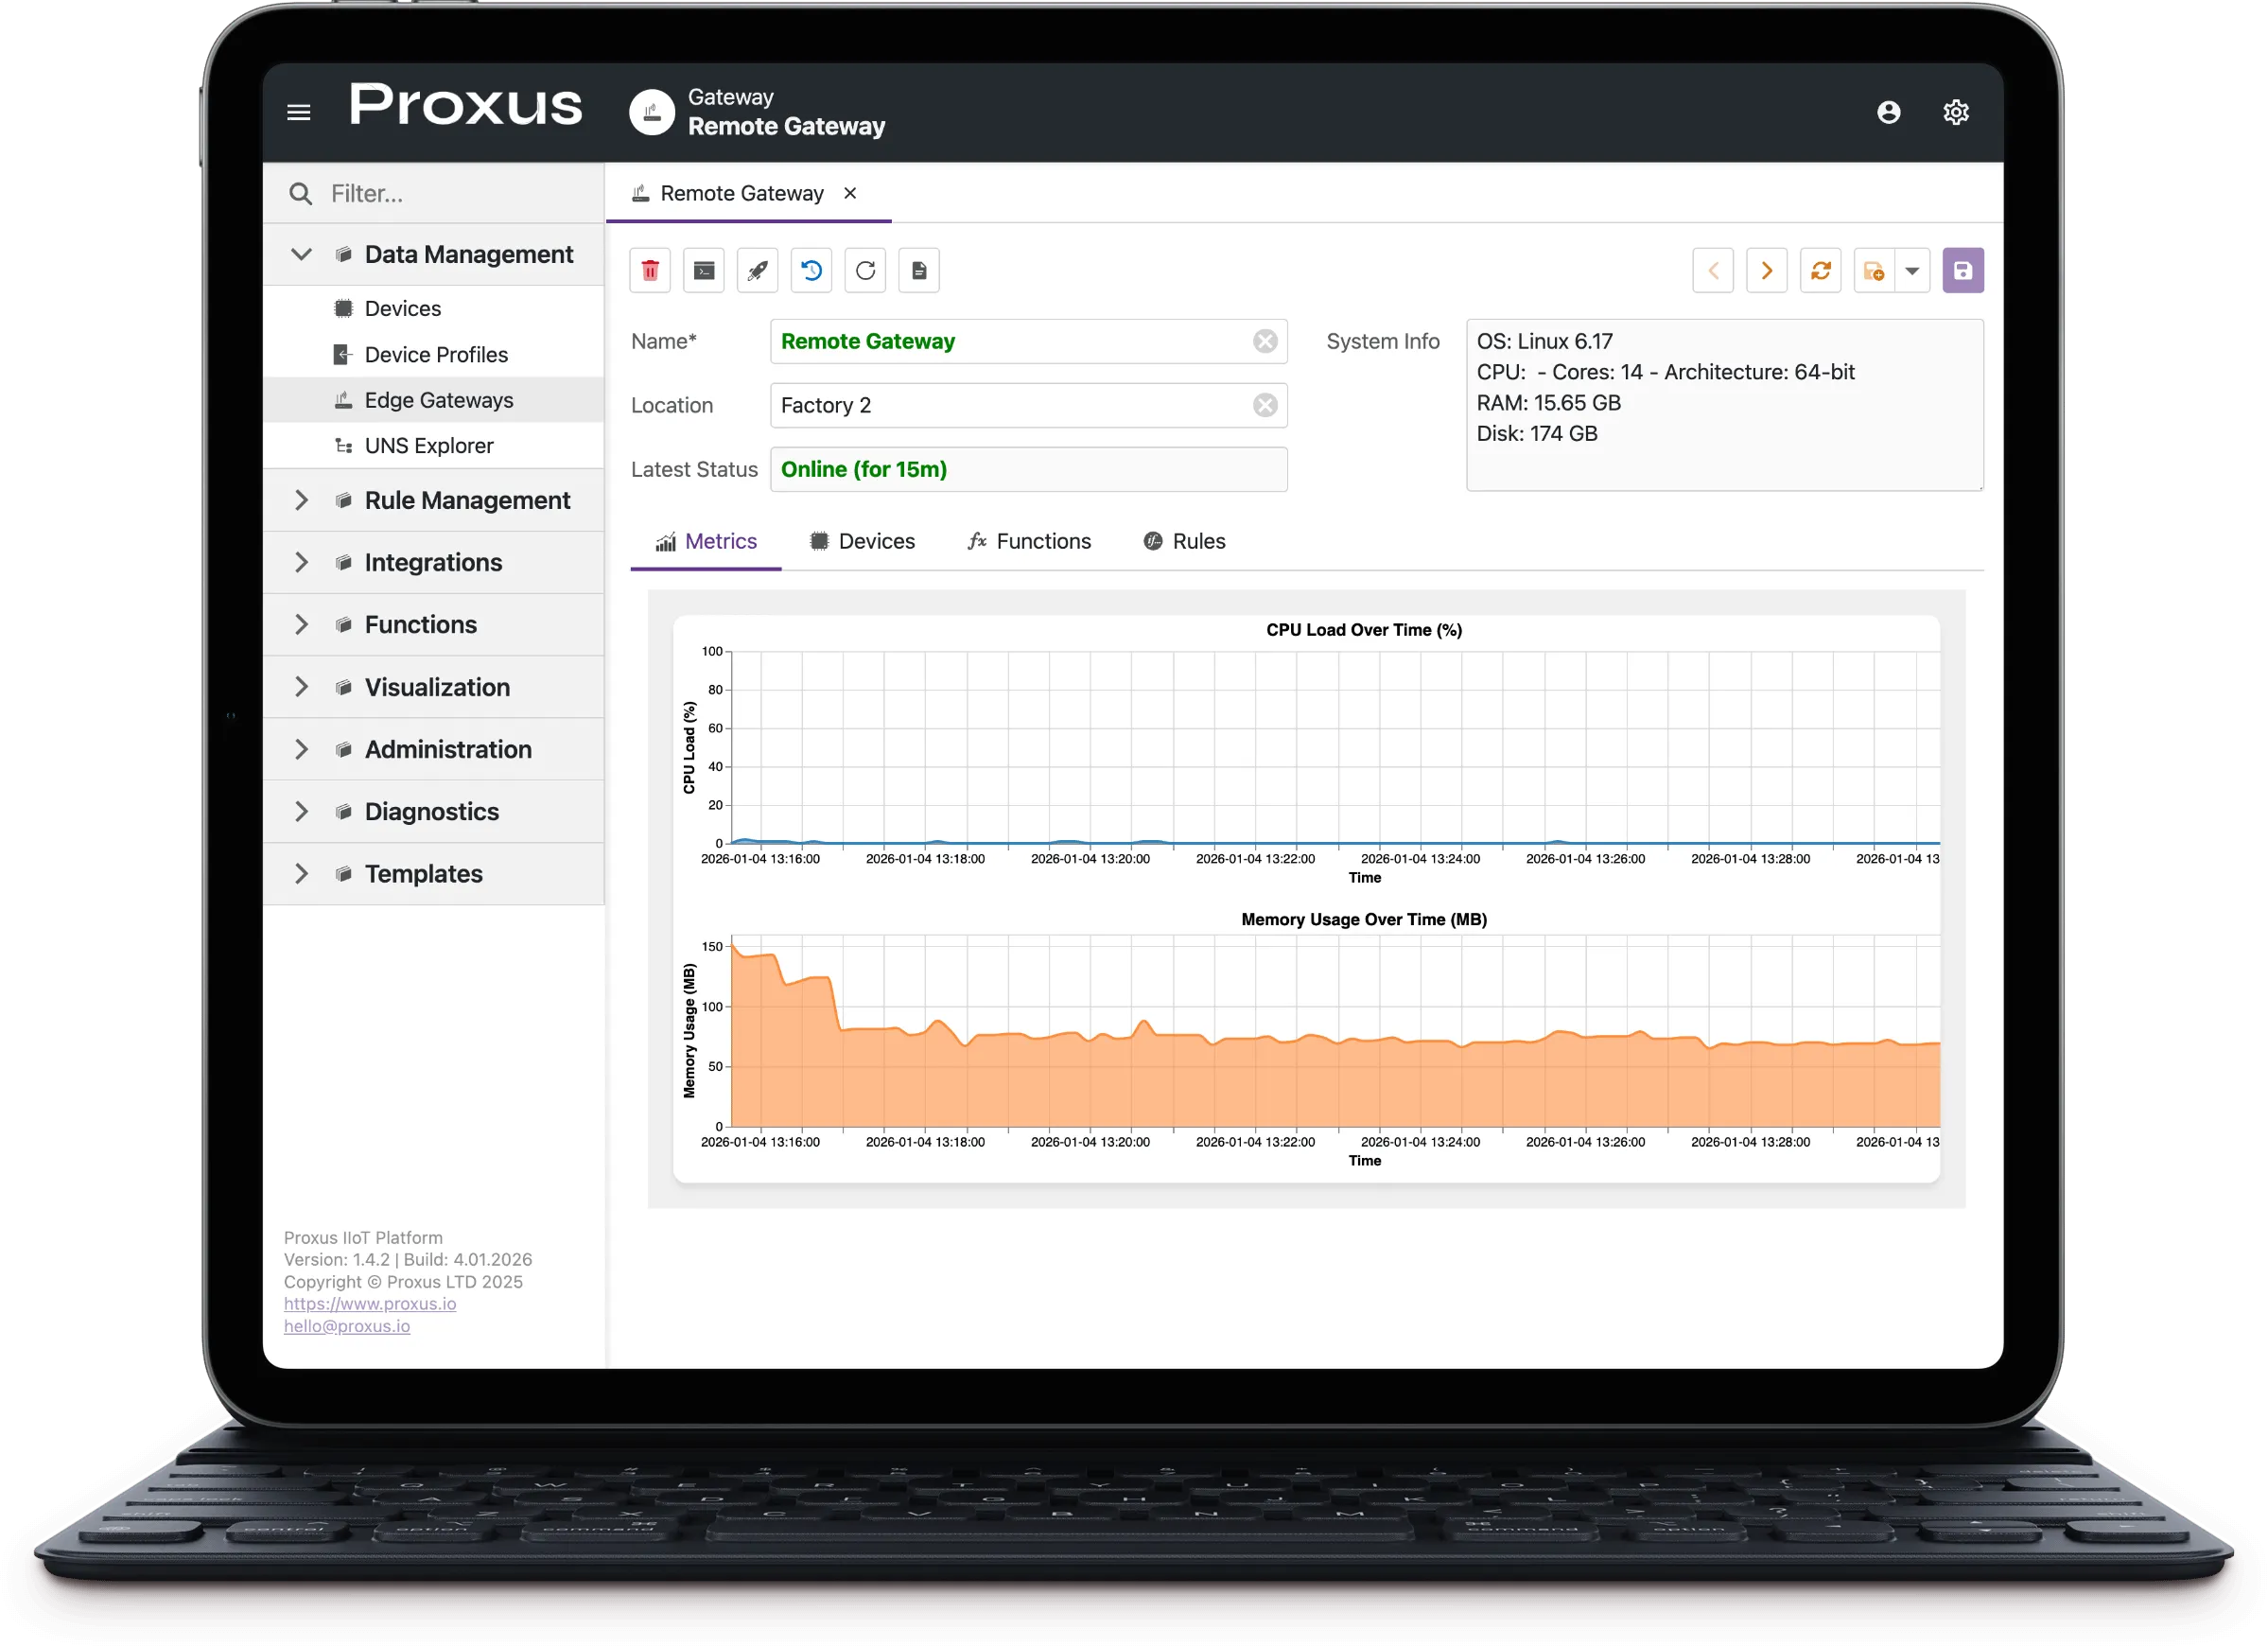Image resolution: width=2268 pixels, height=1647 pixels.
Task: Click the blue history restore icon
Action: point(811,270)
